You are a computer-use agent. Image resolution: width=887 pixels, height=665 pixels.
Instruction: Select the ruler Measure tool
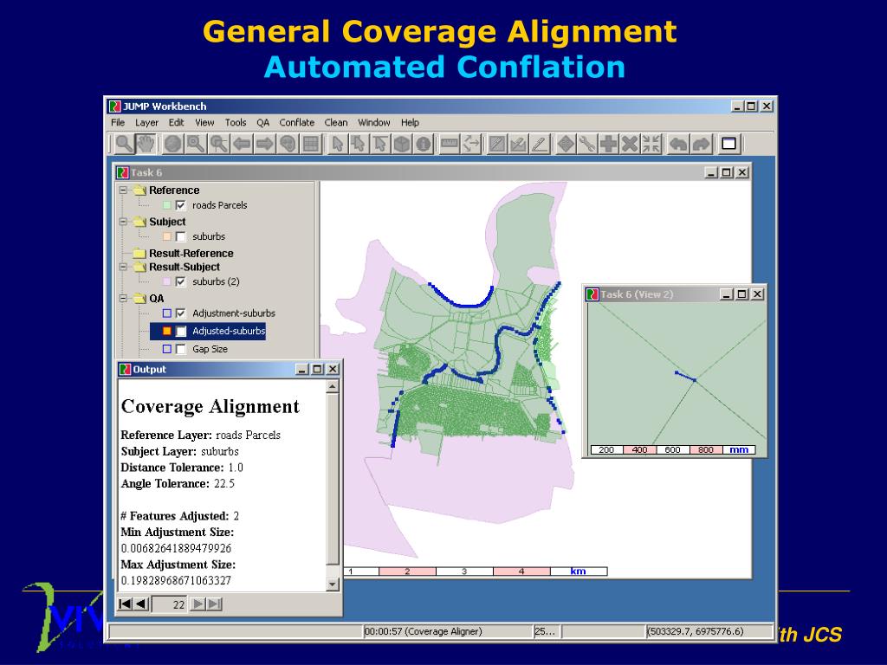click(x=450, y=144)
